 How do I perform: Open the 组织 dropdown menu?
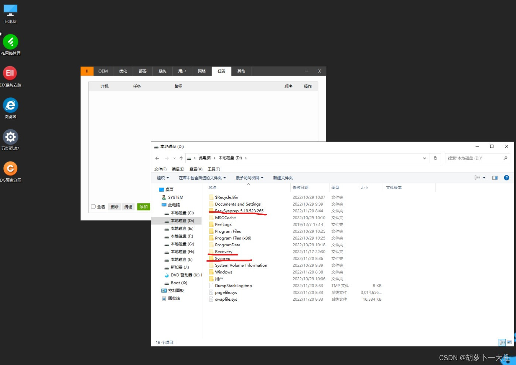[x=163, y=178]
